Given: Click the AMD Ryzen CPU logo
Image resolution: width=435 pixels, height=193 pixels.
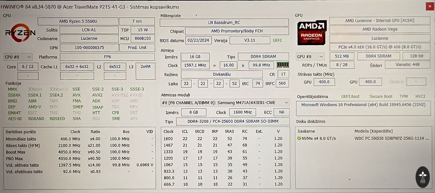Looking at the screenshot, I should coord(20,33).
